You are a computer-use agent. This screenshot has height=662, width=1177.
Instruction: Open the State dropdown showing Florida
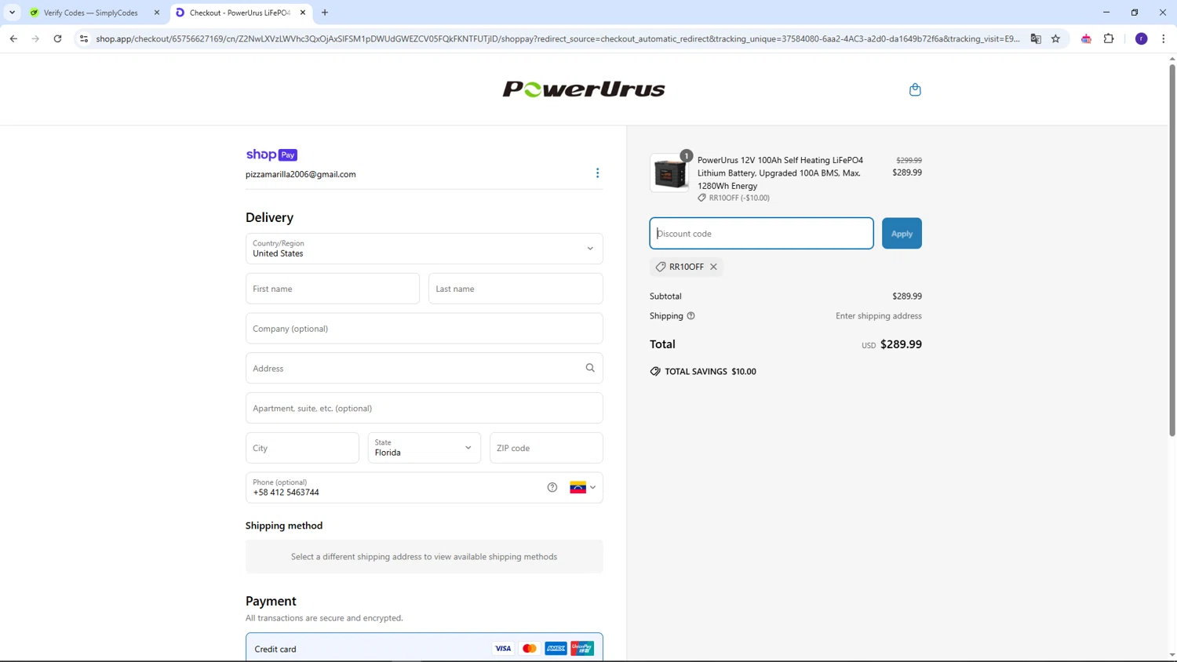click(x=425, y=448)
